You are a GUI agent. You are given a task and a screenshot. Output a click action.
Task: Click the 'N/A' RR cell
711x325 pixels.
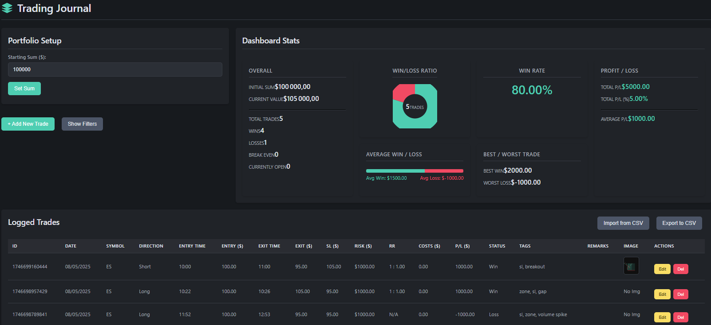pyautogui.click(x=393, y=315)
